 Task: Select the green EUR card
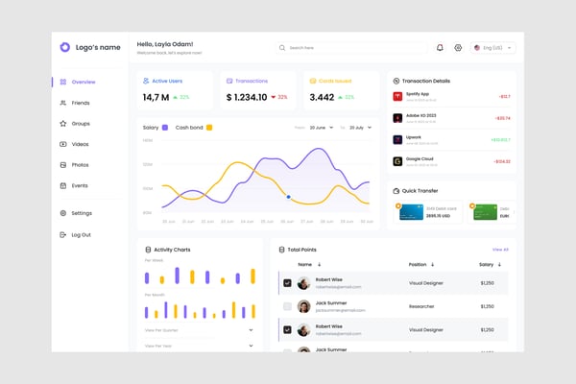point(485,212)
